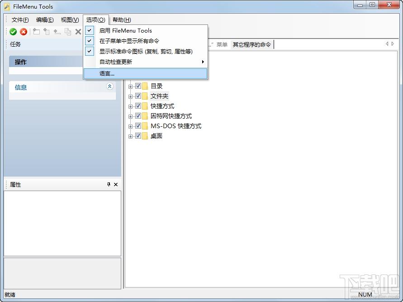Choose 语言... from the menu

click(x=145, y=73)
